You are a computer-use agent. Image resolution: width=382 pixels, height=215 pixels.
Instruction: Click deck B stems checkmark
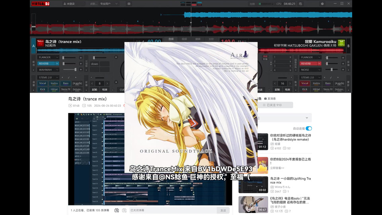point(331,78)
